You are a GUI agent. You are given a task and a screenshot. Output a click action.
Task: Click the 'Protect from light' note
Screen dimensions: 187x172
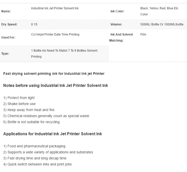coord(21,98)
